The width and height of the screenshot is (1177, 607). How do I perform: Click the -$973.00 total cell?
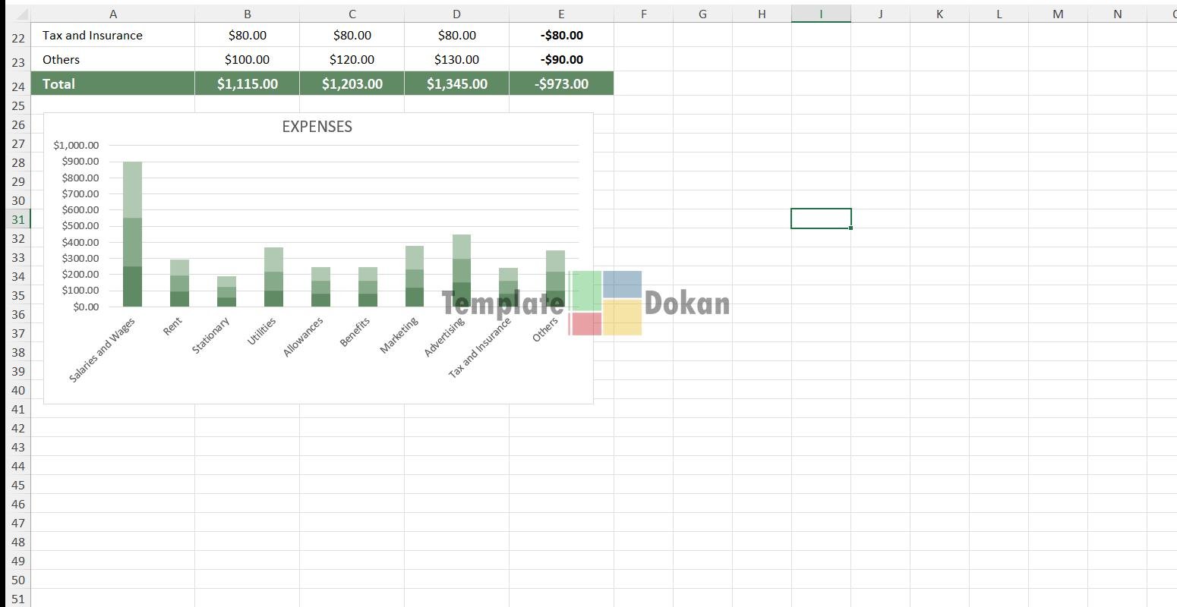pyautogui.click(x=561, y=83)
